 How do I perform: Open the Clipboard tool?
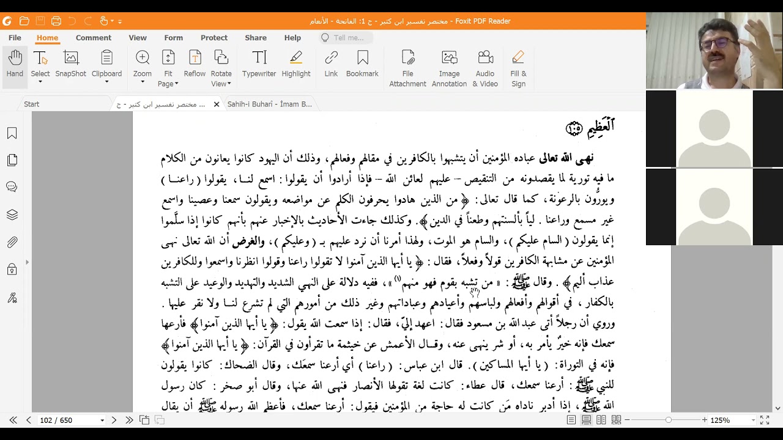click(106, 64)
